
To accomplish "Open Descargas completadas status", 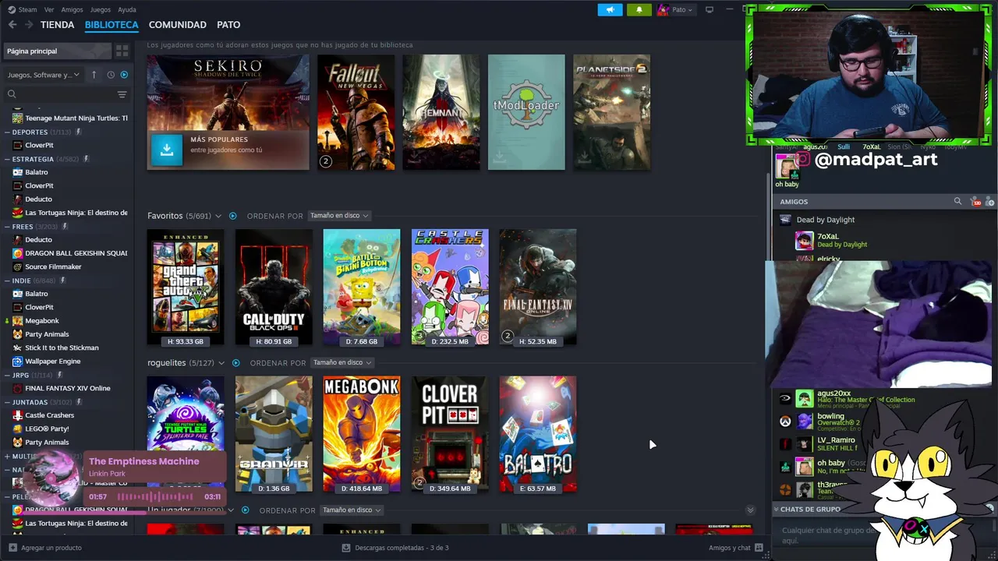I will coord(395,548).
